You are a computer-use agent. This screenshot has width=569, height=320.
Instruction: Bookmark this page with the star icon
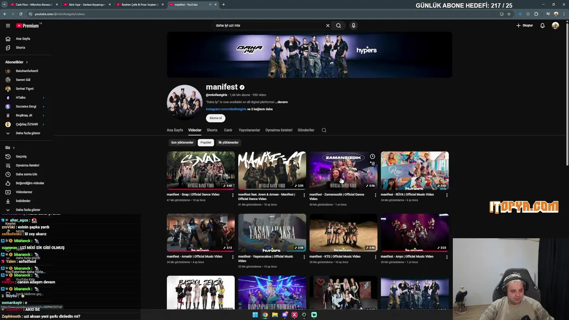pyautogui.click(x=509, y=14)
